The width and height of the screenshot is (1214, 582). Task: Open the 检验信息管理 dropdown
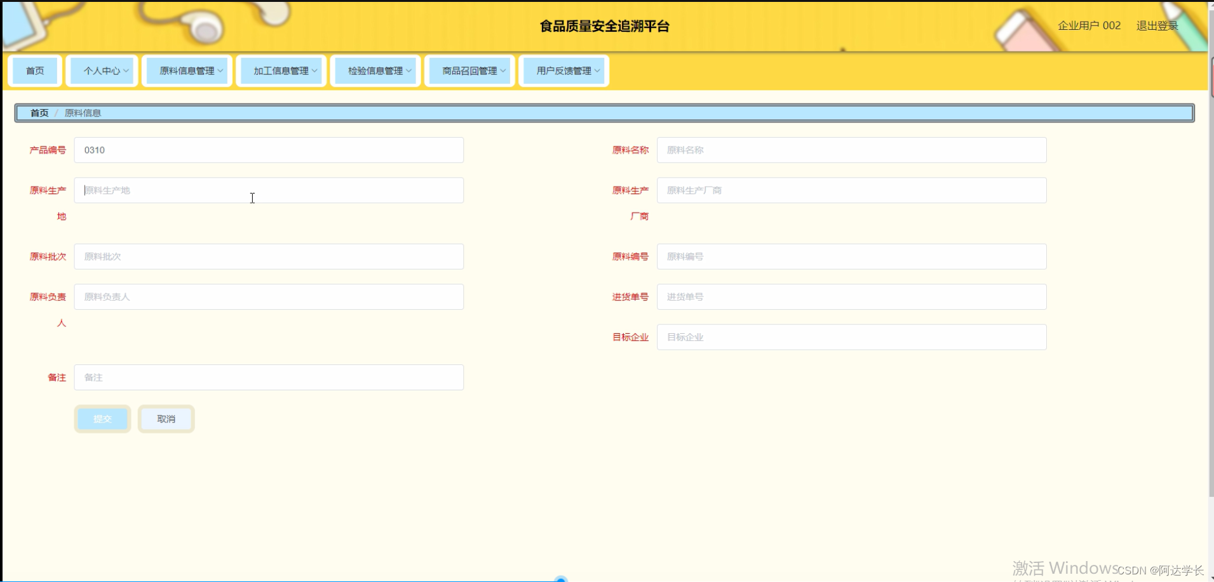375,70
